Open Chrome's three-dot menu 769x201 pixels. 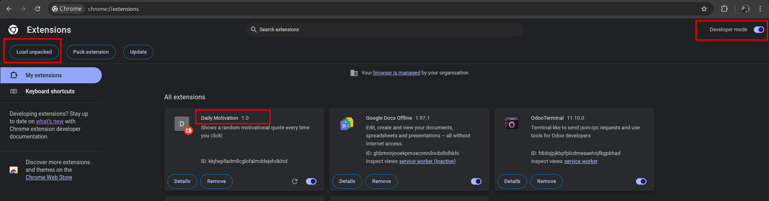pos(760,9)
